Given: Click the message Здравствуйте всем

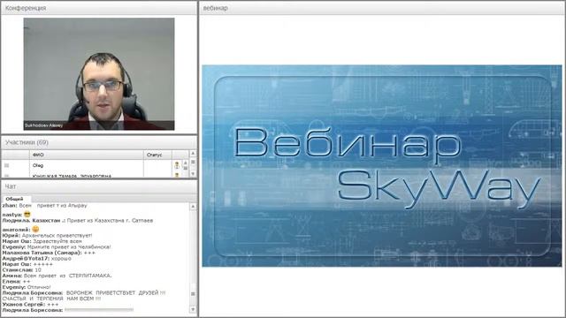Looking at the screenshot, I should tap(42, 241).
